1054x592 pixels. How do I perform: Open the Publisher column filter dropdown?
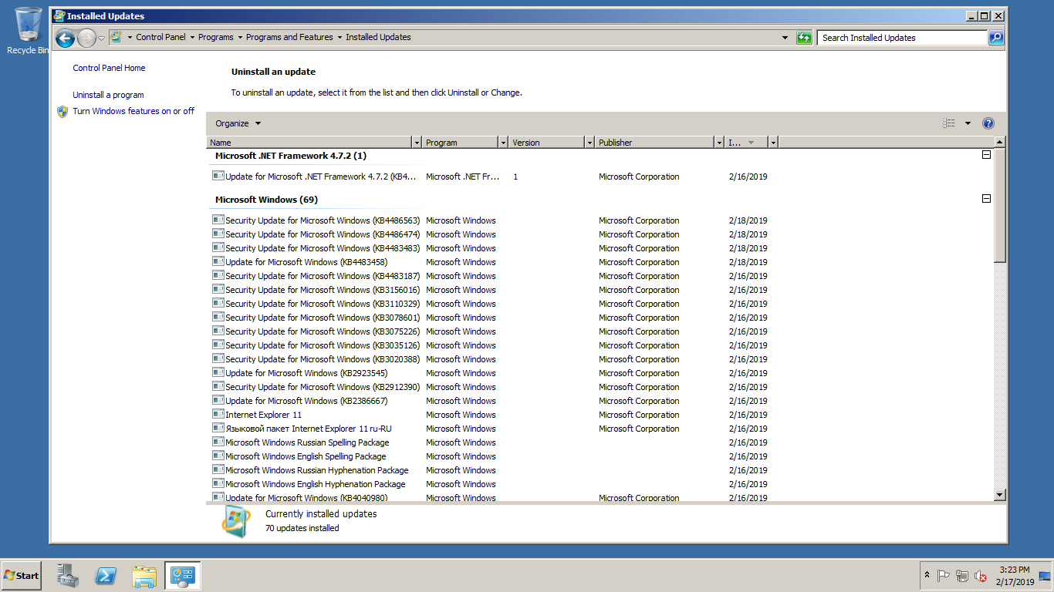[719, 143]
